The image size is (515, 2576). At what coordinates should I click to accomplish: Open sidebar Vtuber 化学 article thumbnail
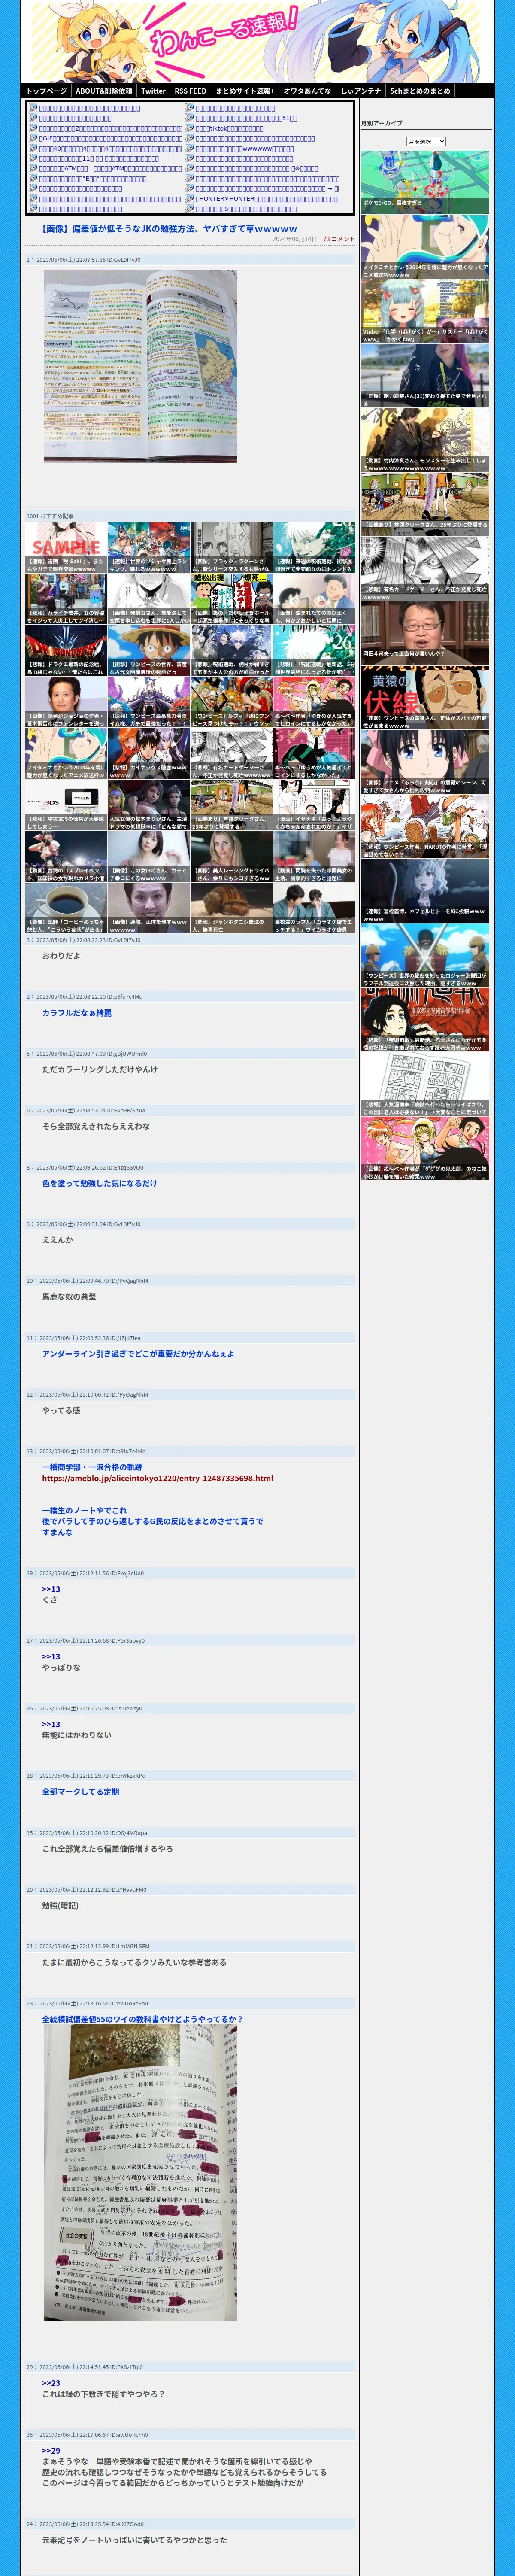[425, 311]
